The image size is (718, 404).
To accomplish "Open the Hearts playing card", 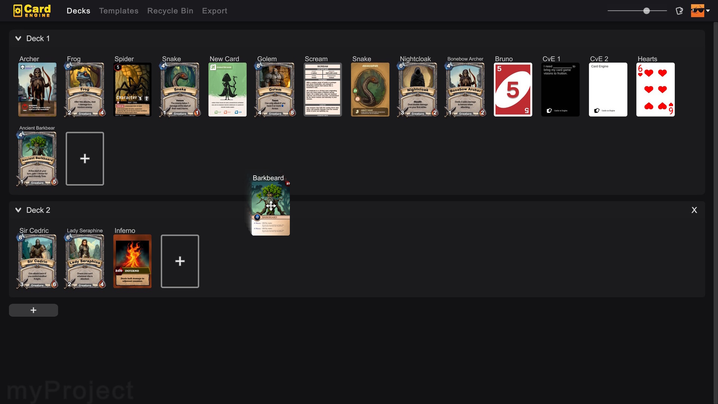I will pos(655,89).
